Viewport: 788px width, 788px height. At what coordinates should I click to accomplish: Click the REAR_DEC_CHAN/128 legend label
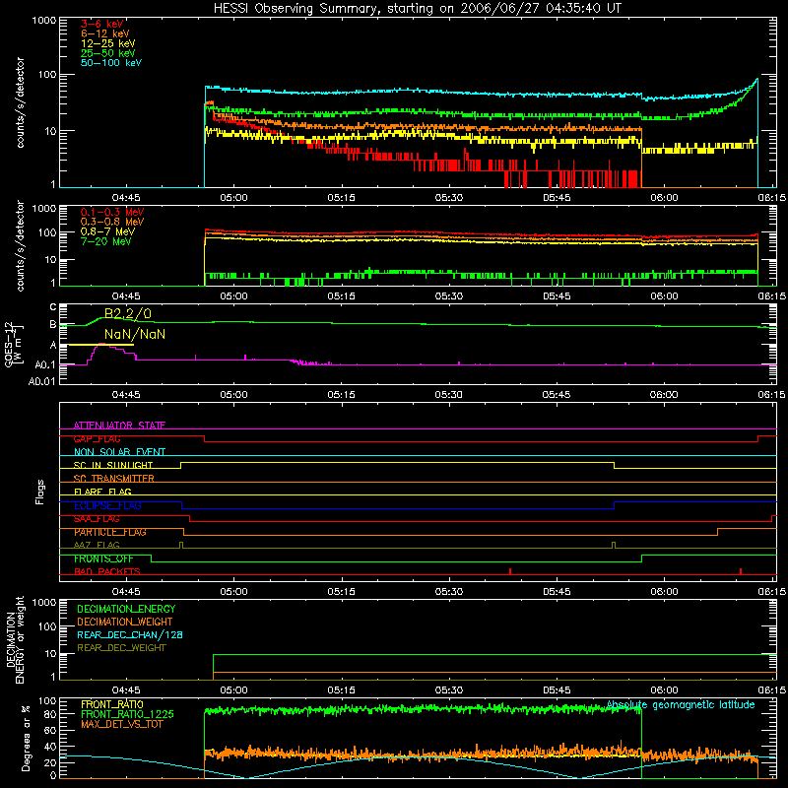click(130, 634)
